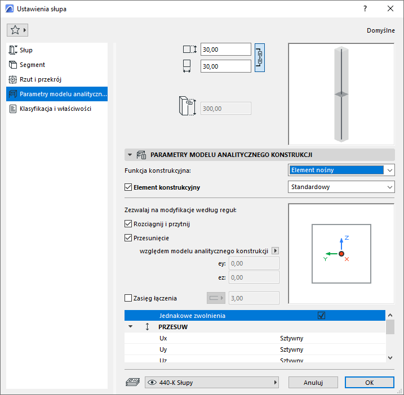Toggle the chain link dimensions icon
This screenshot has width=404, height=395.
259,57
